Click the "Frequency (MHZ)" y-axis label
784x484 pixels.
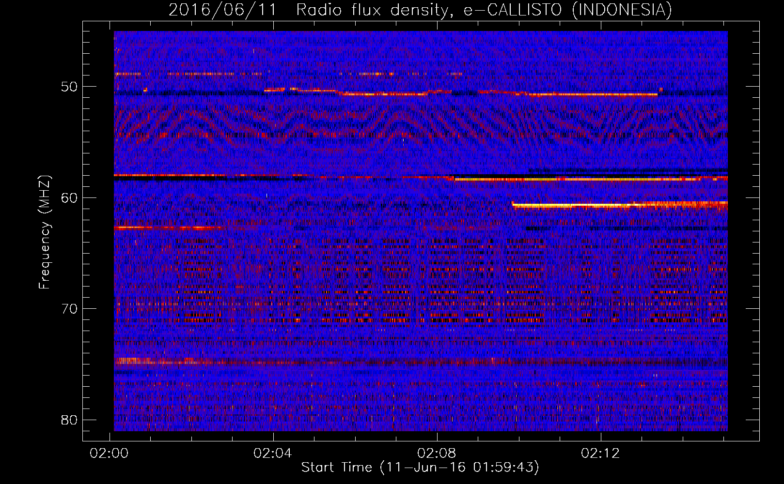tap(45, 232)
